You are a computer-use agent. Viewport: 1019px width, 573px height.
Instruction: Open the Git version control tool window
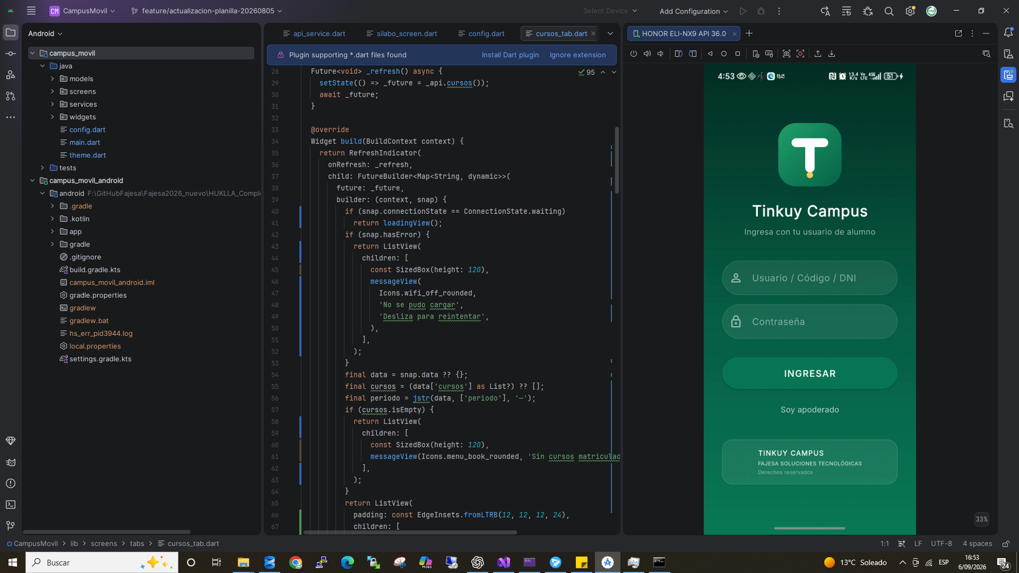(x=11, y=526)
